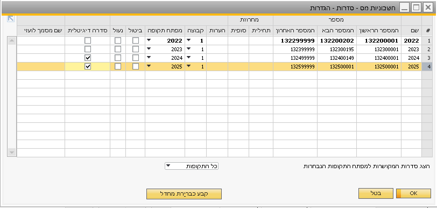
Task: Click the בטל cancel button
Action: point(376,193)
